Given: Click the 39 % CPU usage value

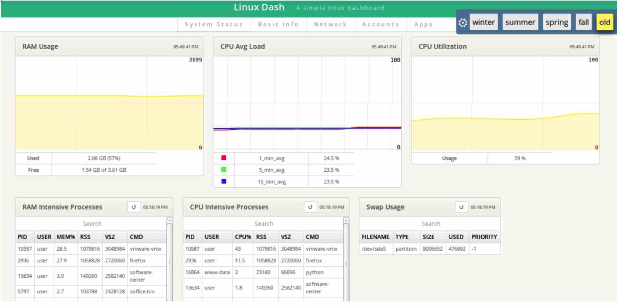Looking at the screenshot, I should [520, 158].
